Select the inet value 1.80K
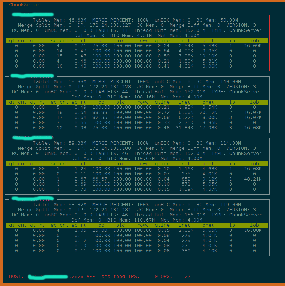The image size is (285, 286). pos(186,61)
